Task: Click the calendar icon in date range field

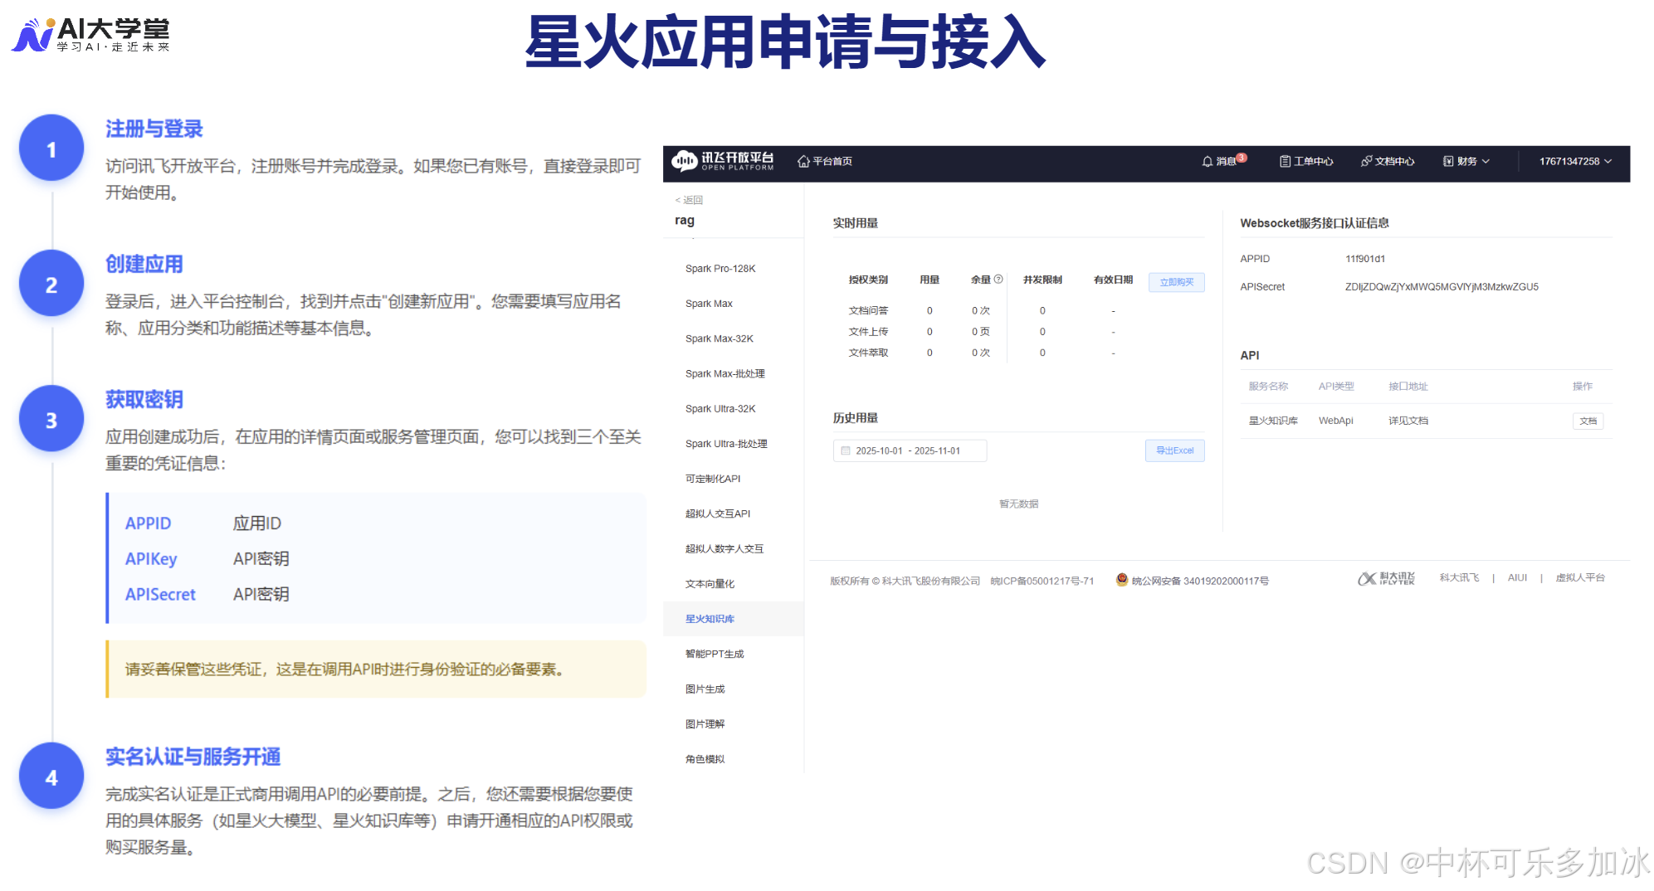Action: point(845,450)
